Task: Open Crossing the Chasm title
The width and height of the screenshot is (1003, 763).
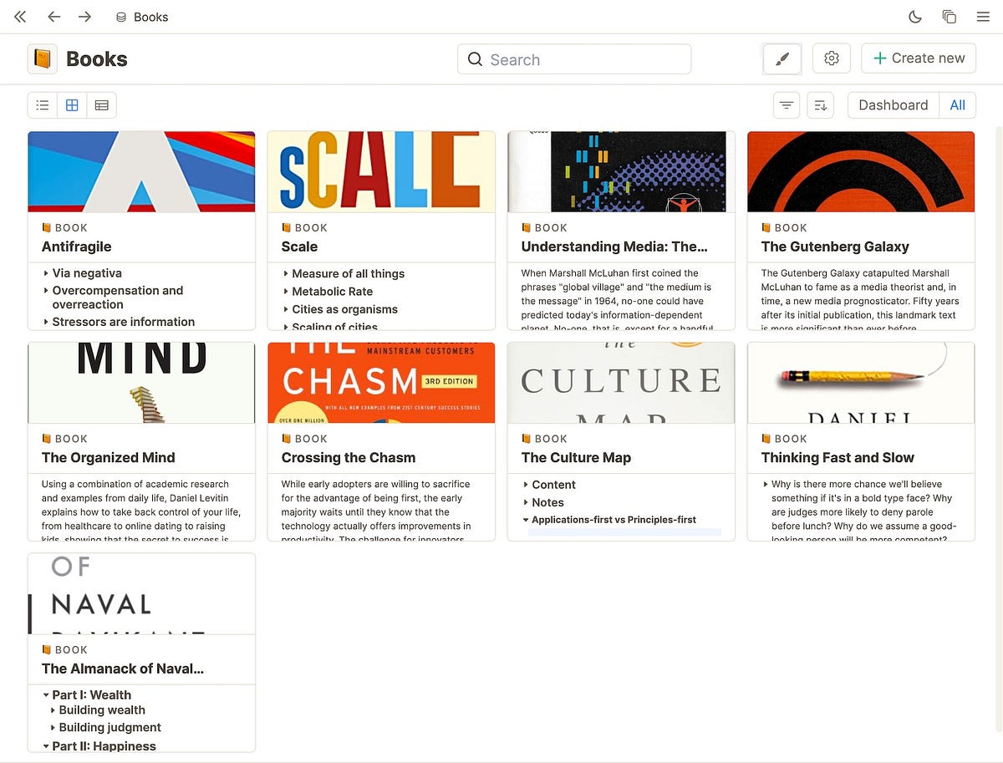Action: pos(349,458)
